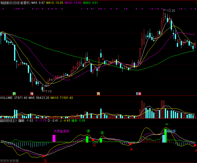197x163 pixels.
Task: Select the yellow MA10: 10.05 label
Action: click(55, 3)
